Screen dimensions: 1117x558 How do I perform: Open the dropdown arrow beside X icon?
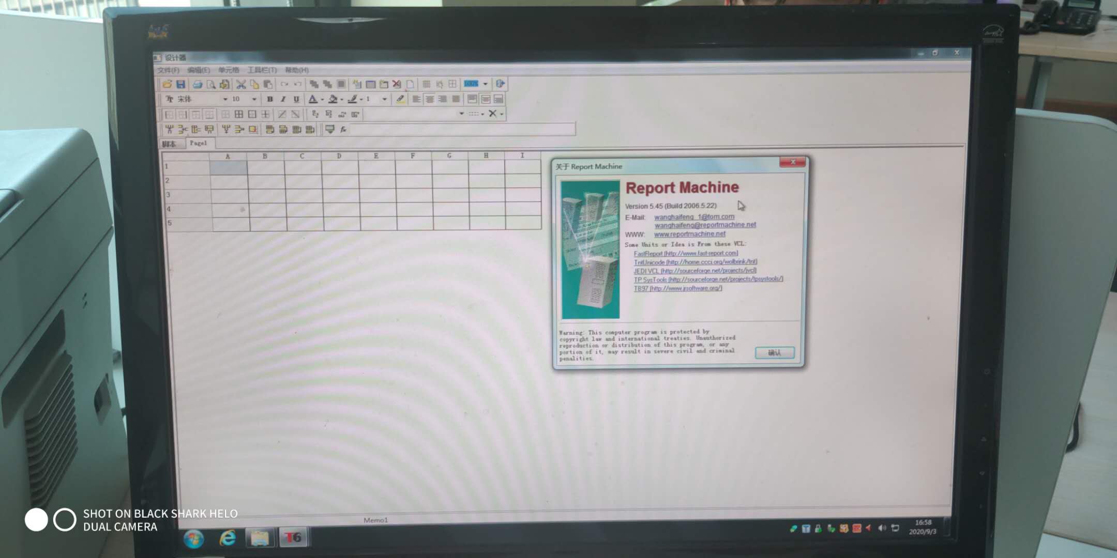502,114
